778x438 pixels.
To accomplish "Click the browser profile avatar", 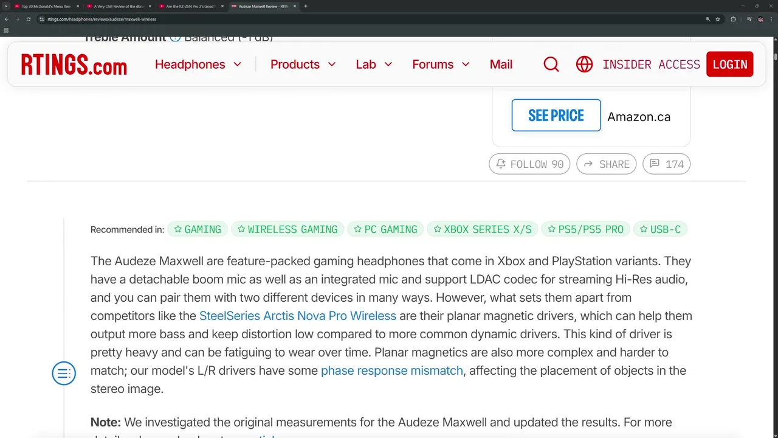I will 760,19.
